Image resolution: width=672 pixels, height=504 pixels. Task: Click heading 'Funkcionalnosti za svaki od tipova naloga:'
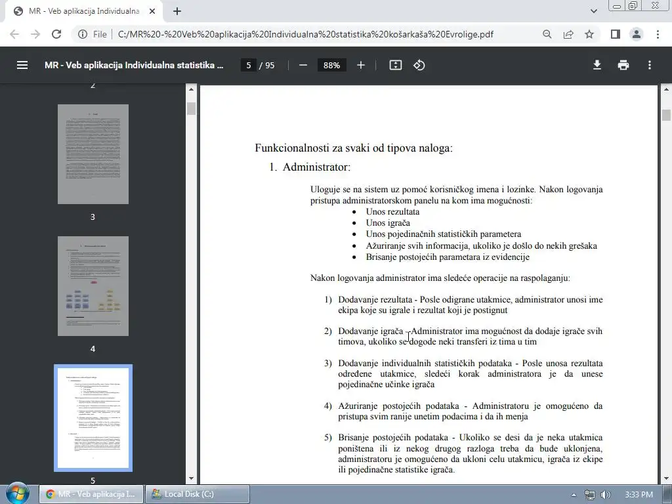354,148
